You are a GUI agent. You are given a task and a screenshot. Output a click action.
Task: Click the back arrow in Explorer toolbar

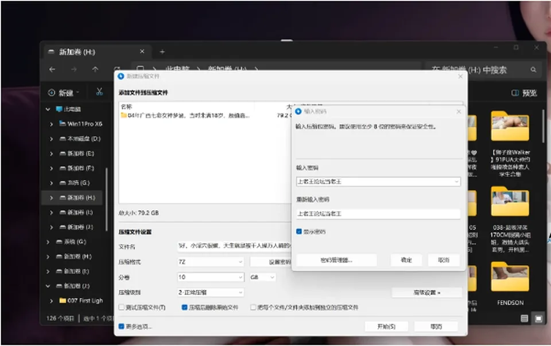52,69
